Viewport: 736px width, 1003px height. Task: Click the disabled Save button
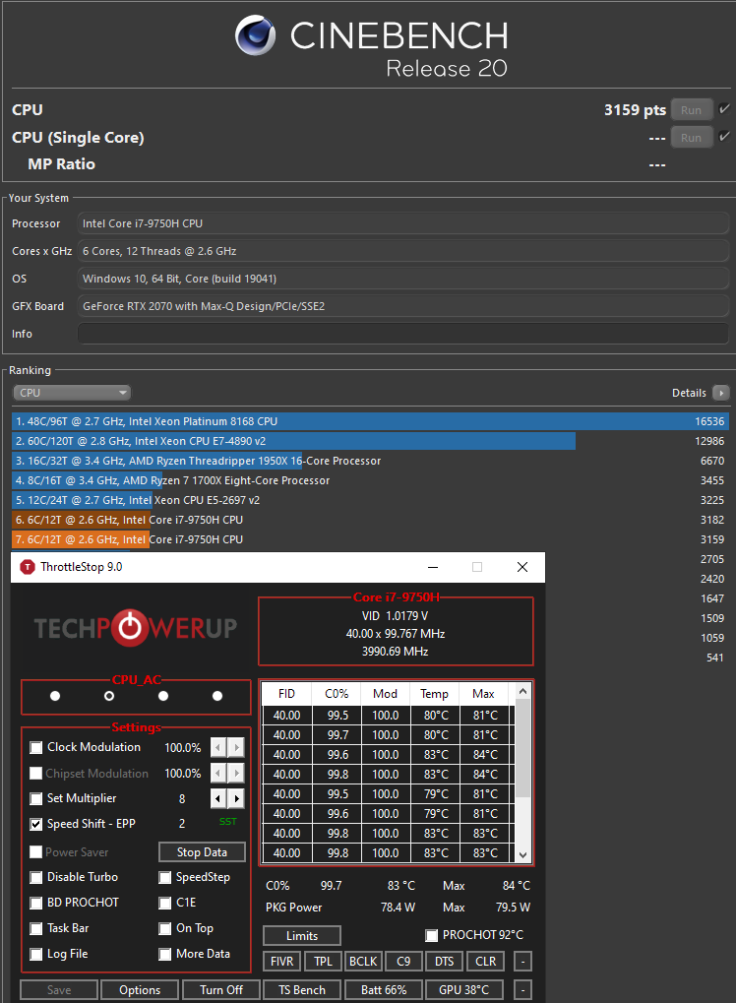(59, 990)
